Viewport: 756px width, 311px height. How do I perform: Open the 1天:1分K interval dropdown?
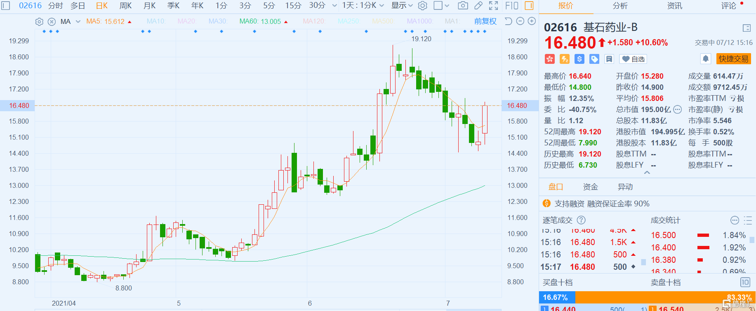(363, 5)
